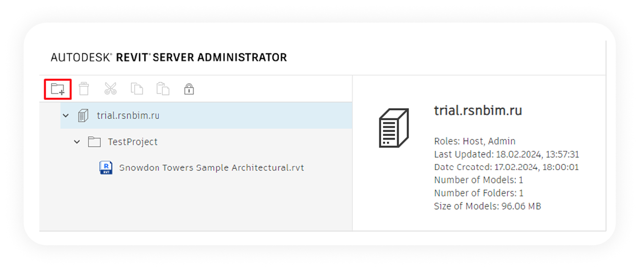639x269 pixels.
Task: Click the Size of Models value line
Action: click(487, 206)
